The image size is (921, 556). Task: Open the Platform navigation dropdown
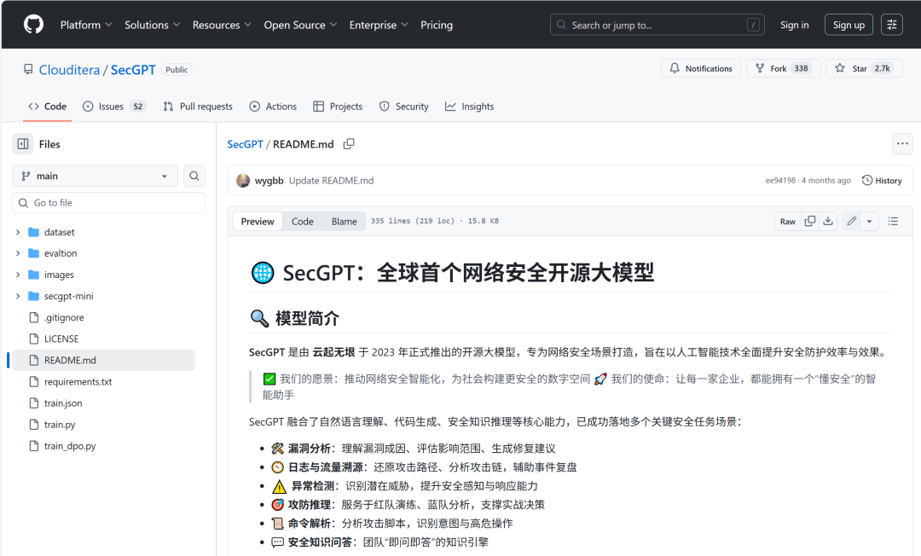[86, 25]
